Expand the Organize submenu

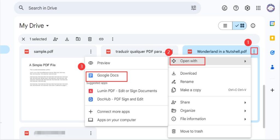(x=209, y=111)
